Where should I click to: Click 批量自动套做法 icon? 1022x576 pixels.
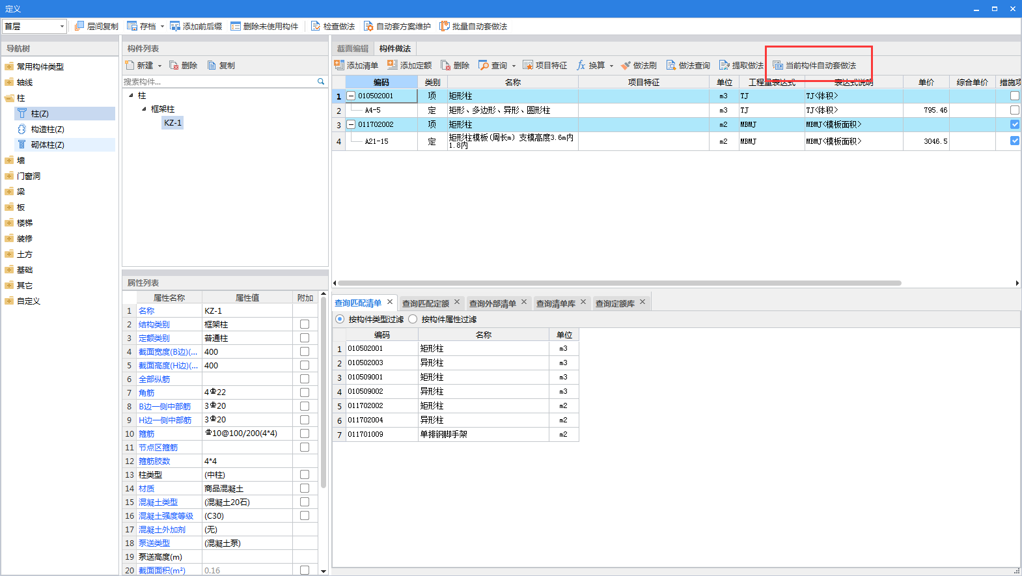click(445, 26)
